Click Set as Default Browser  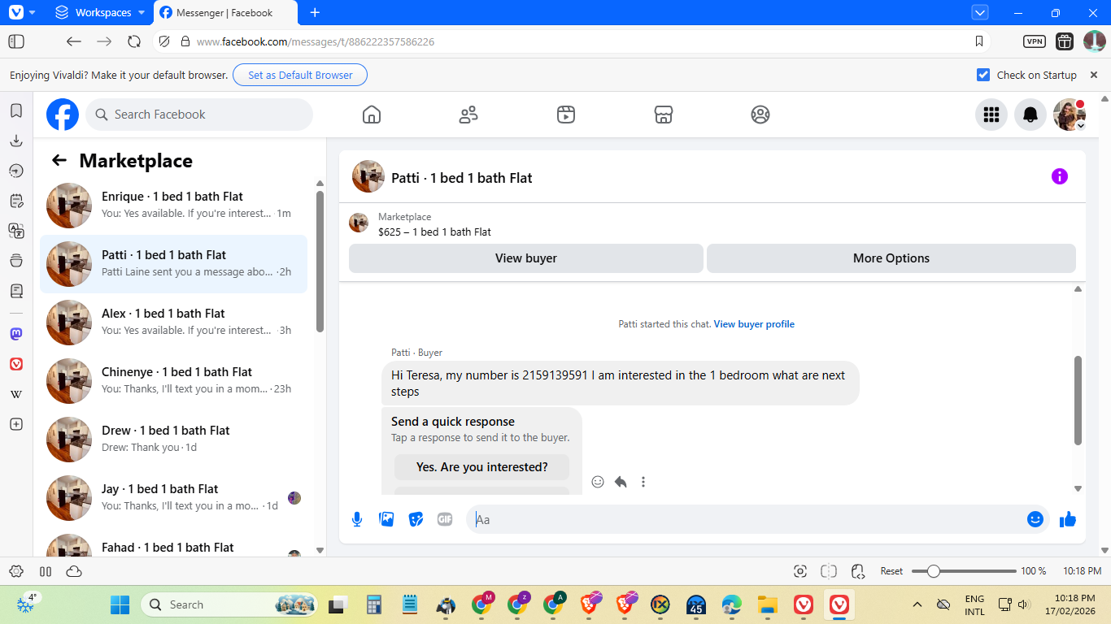(300, 75)
